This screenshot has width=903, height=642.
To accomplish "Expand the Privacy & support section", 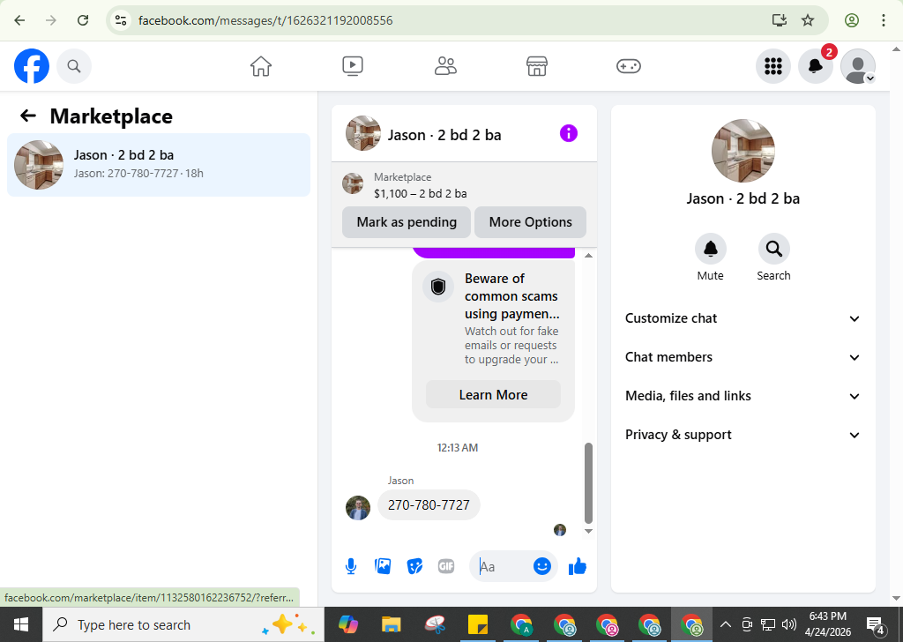I will (743, 435).
